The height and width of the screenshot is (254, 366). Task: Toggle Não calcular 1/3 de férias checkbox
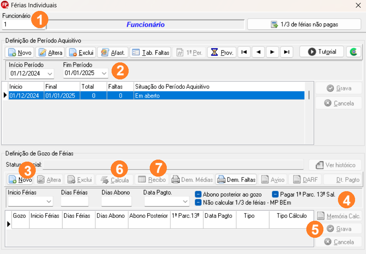coord(198,202)
